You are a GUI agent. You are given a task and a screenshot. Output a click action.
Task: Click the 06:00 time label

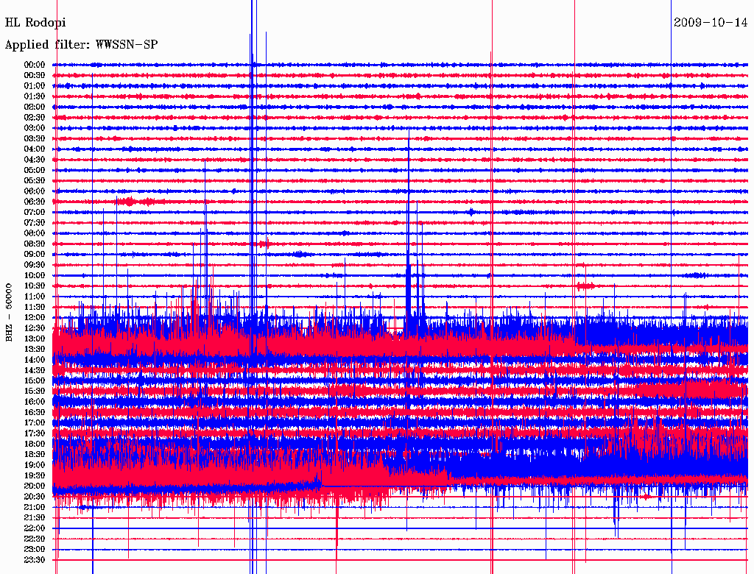coord(35,191)
